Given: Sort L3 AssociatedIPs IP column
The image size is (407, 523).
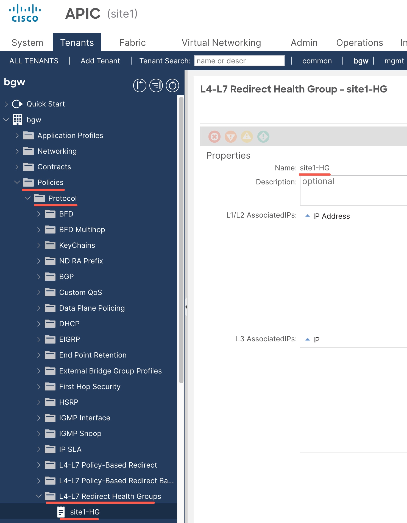Looking at the screenshot, I should [x=308, y=340].
